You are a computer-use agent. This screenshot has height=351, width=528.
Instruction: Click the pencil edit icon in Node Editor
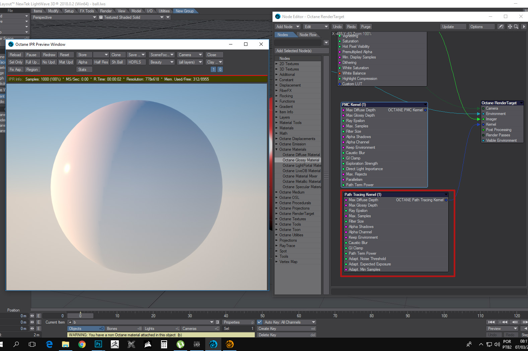501,27
